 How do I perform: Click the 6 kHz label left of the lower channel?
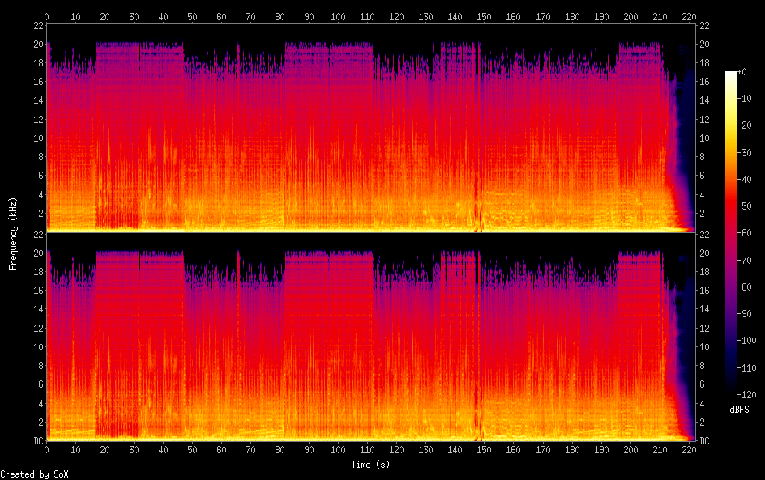(x=39, y=384)
